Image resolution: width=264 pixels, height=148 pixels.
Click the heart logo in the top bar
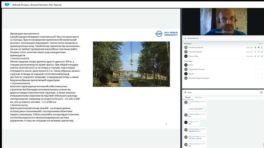click(7, 5)
